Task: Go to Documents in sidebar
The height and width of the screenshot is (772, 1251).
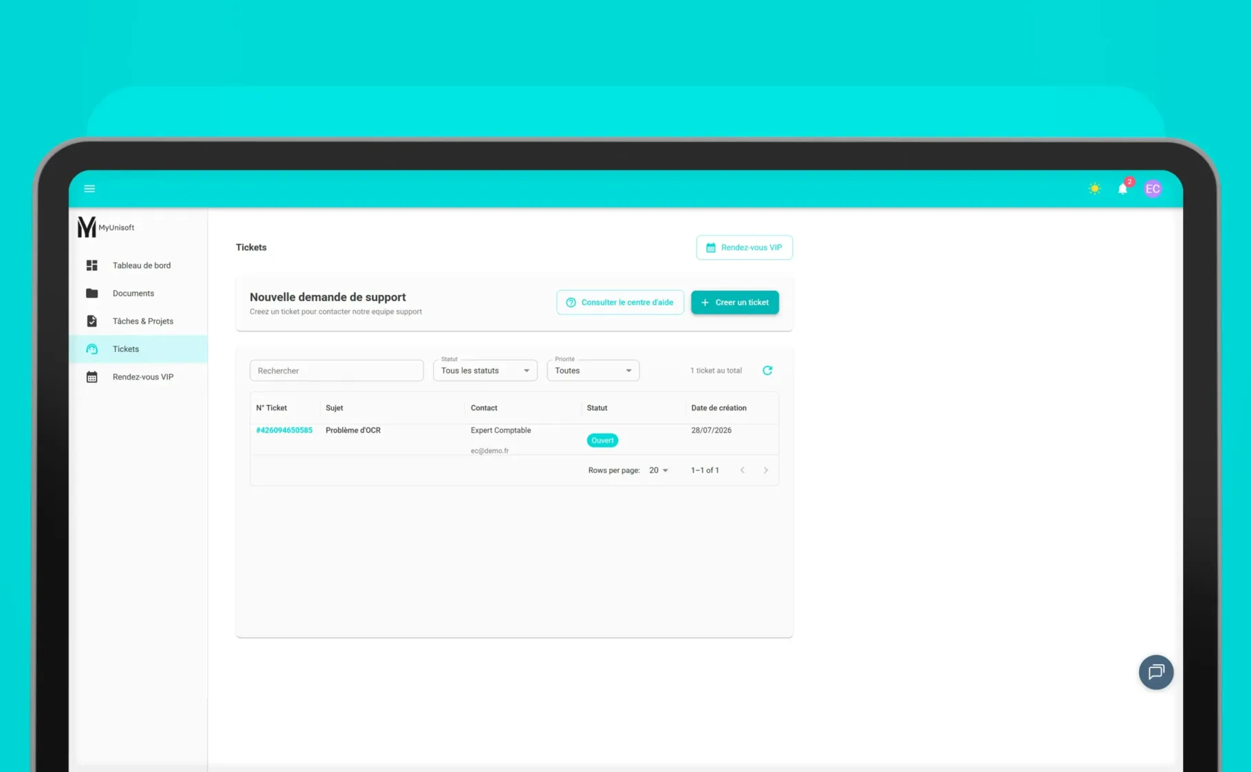Action: [x=138, y=294]
